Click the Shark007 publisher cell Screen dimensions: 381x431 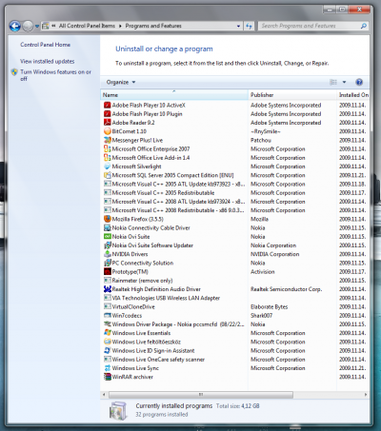tap(261, 316)
